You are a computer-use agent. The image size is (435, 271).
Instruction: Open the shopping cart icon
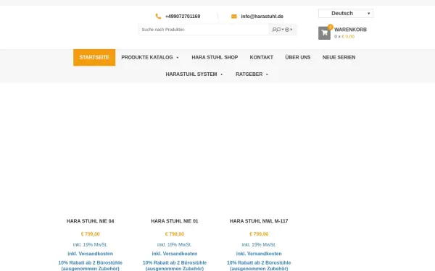(324, 33)
